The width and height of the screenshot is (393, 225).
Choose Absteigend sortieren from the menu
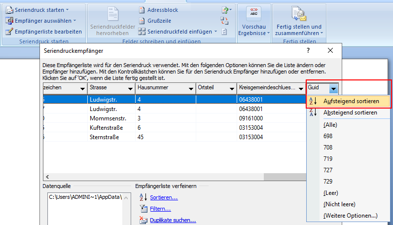(x=350, y=113)
